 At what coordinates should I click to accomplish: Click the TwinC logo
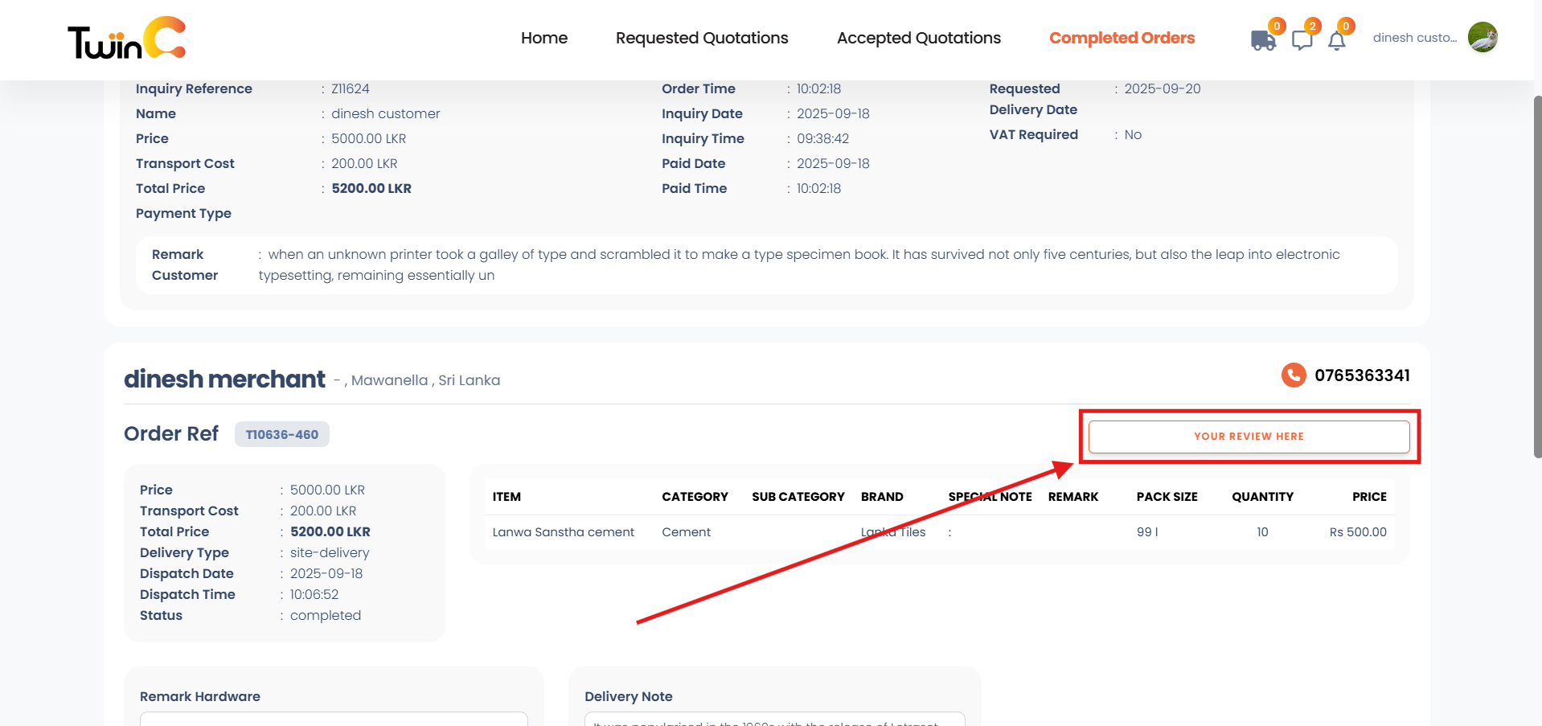(x=126, y=38)
